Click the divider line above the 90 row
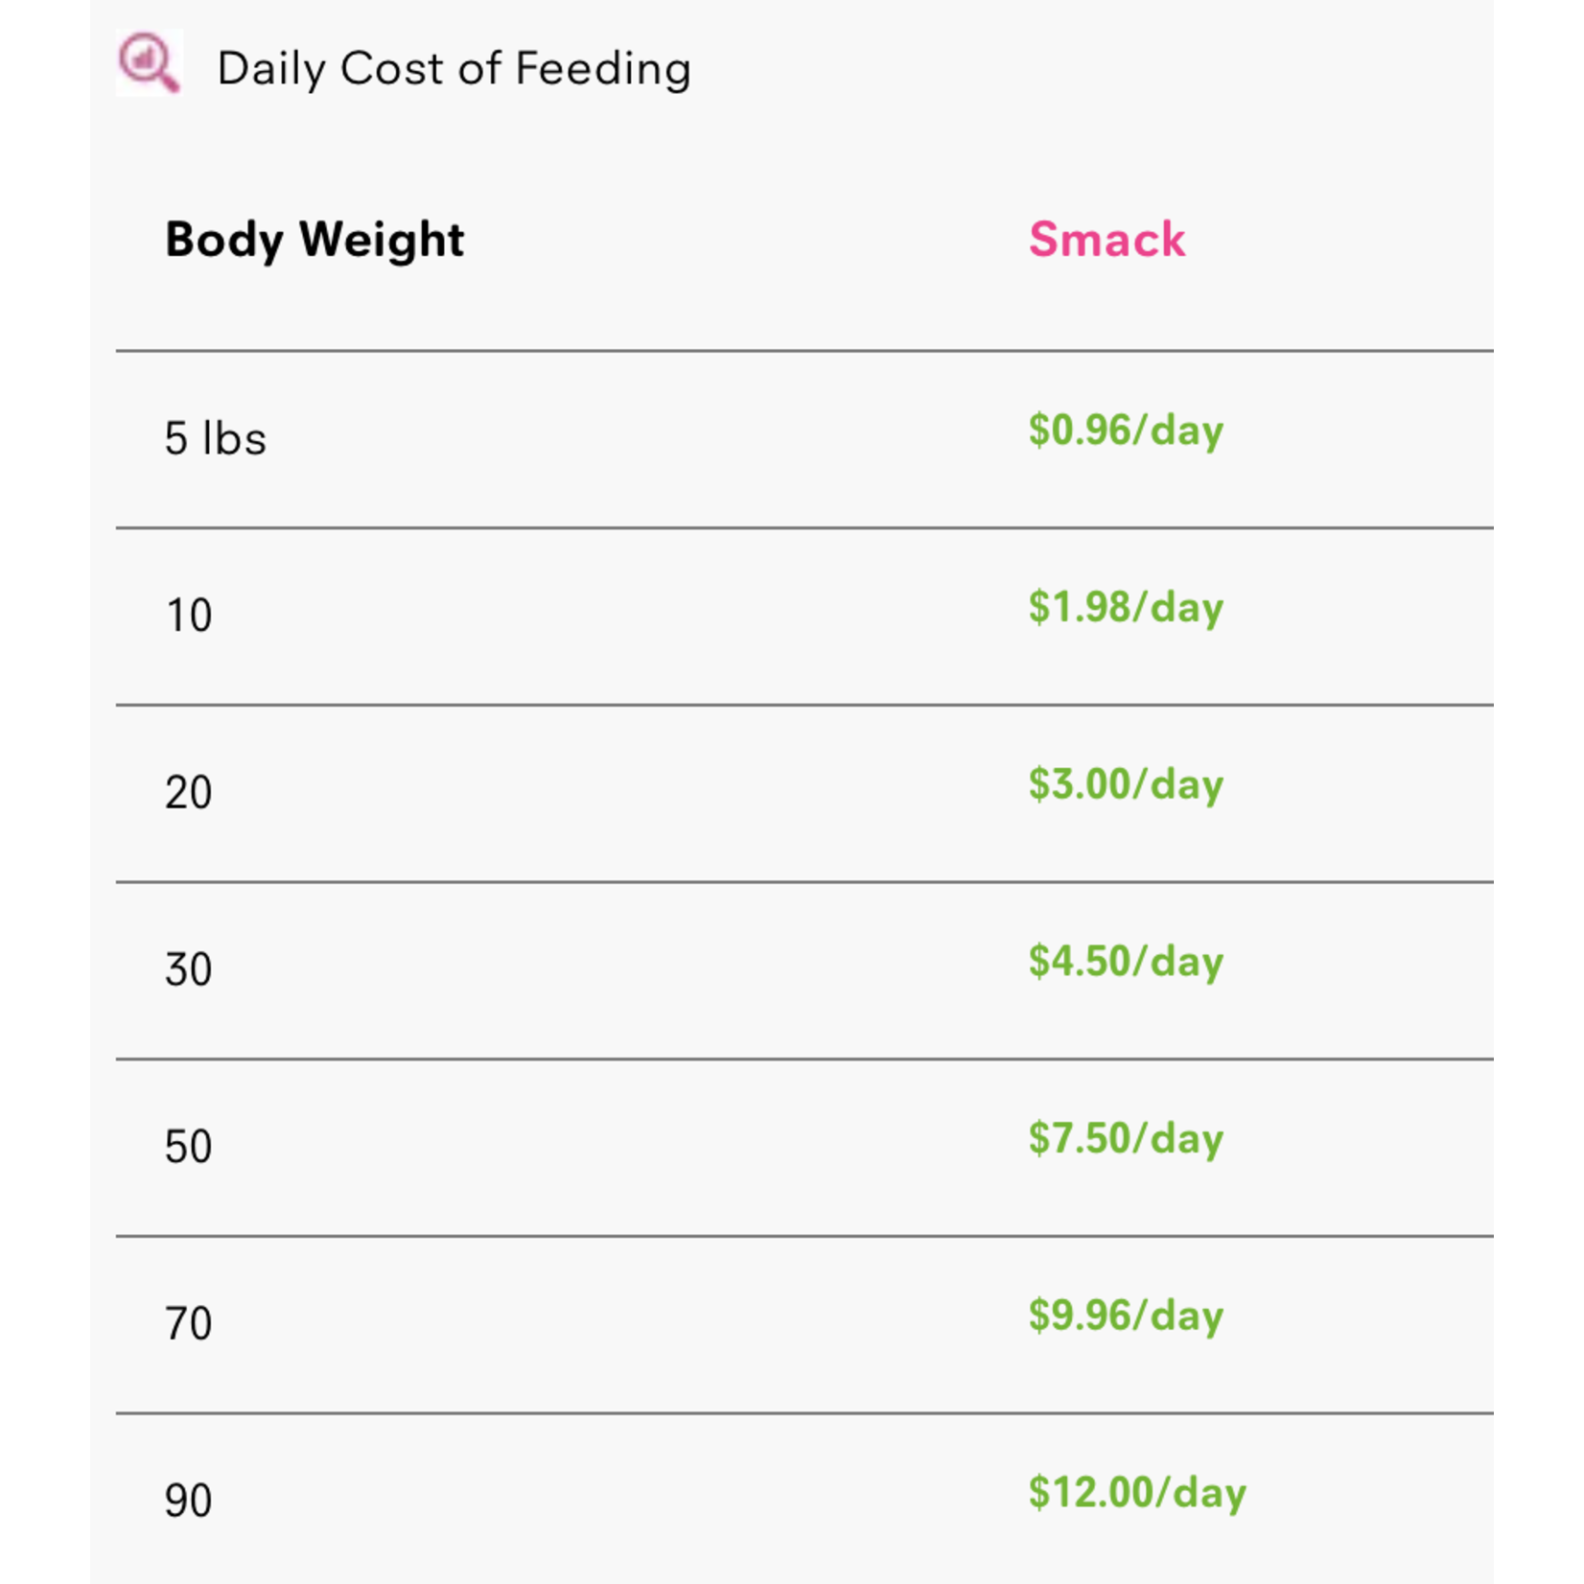The width and height of the screenshot is (1584, 1584). tap(804, 1412)
